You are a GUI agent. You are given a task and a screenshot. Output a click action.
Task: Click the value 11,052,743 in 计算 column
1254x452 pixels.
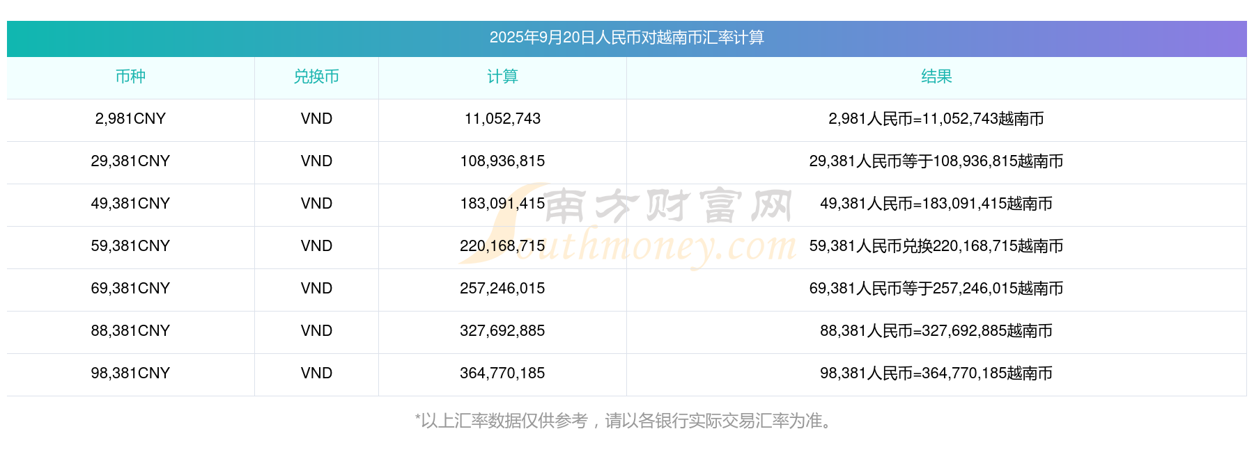[502, 119]
